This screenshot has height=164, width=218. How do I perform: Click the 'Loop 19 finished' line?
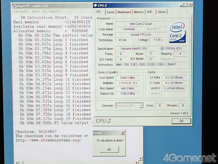tap(56, 119)
